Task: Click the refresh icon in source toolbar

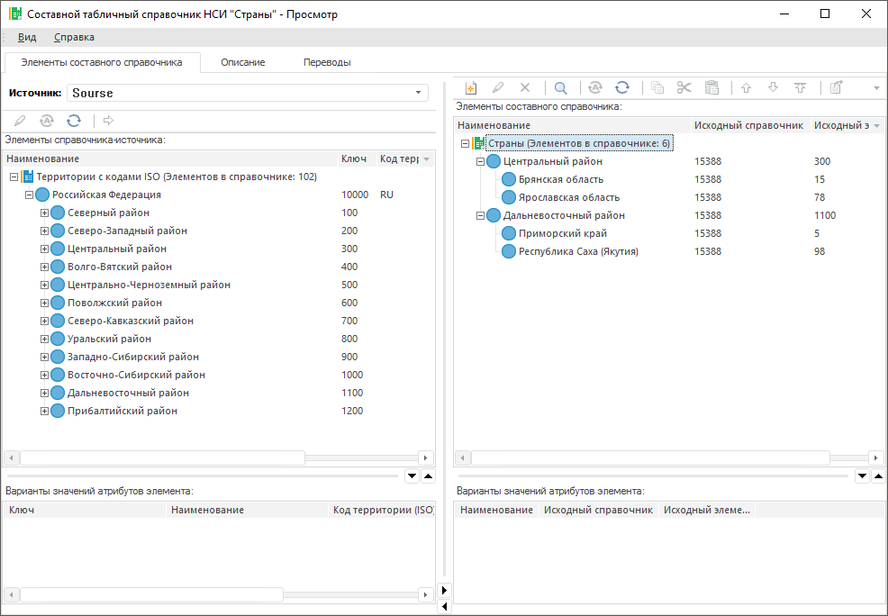Action: [x=74, y=121]
